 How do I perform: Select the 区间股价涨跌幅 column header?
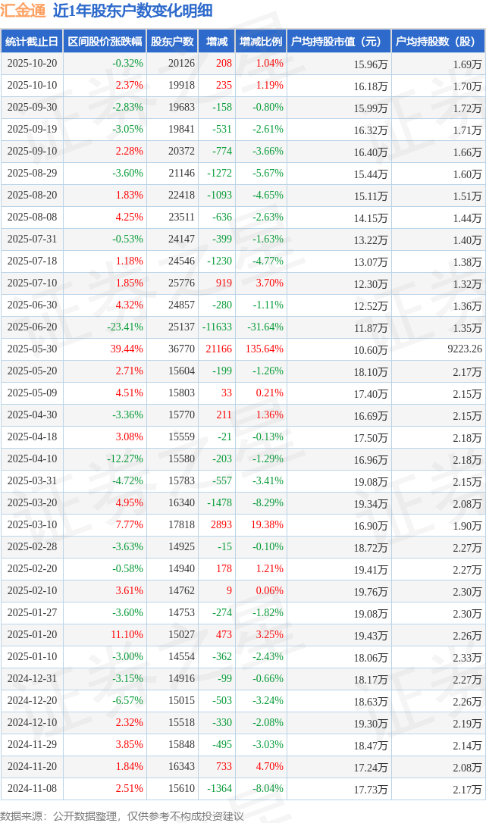[105, 42]
